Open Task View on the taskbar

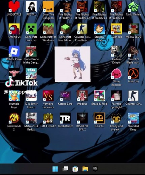click(65, 169)
